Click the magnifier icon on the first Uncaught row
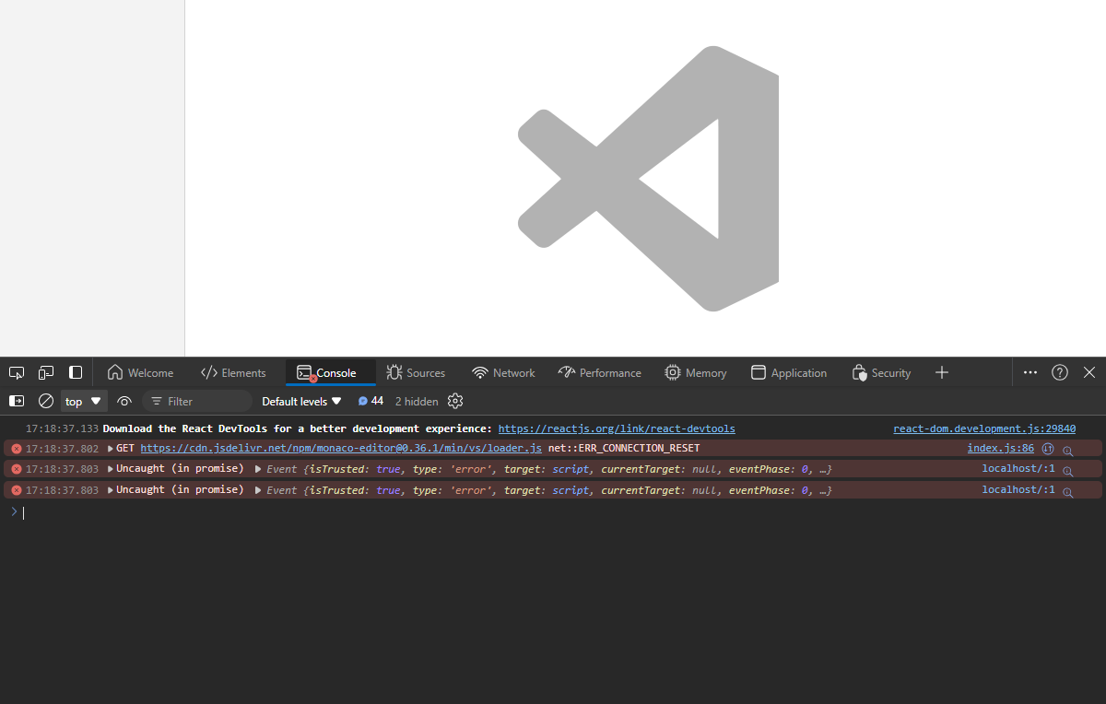 tap(1067, 471)
